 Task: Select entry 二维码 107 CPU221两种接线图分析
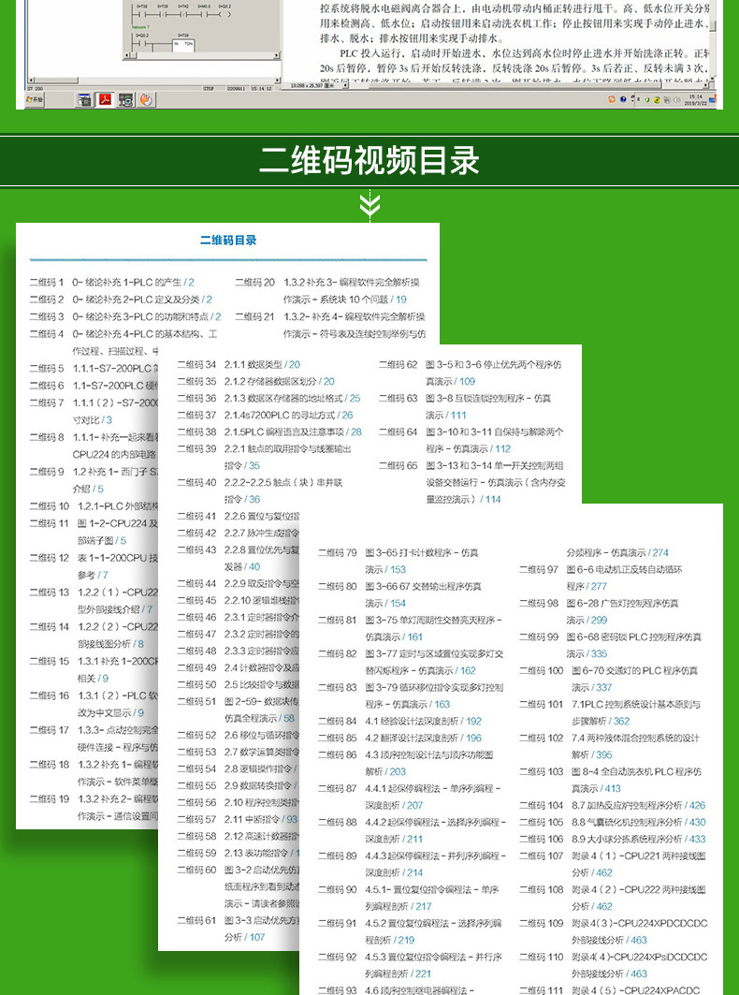(613, 864)
